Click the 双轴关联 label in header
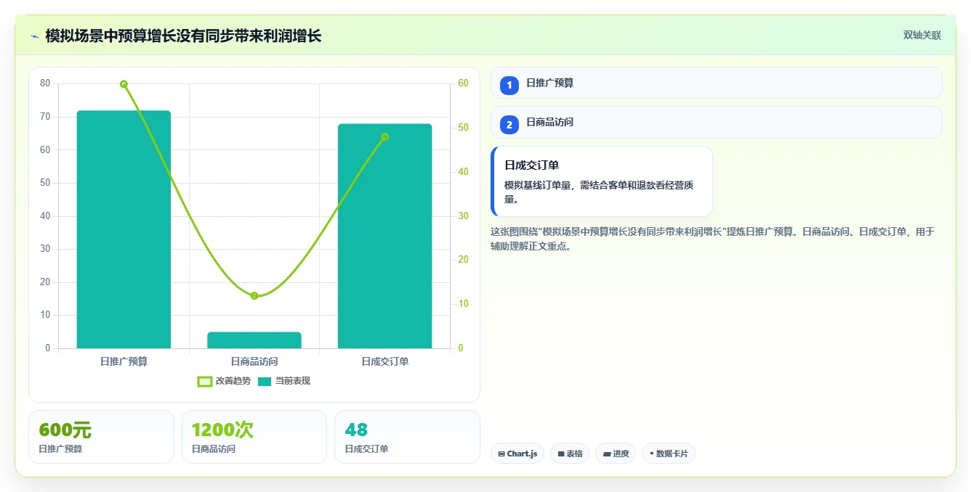The image size is (971, 492). (922, 36)
